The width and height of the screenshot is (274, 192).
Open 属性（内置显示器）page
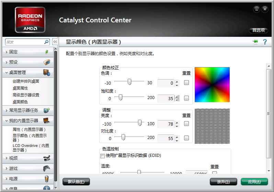(x=29, y=129)
